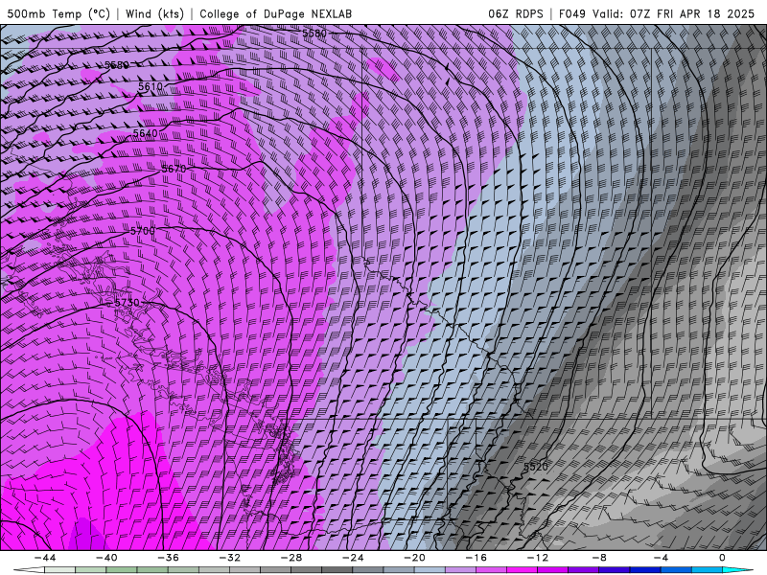Click the '500mb Temp (°C)' title text
Image resolution: width=767 pixels, height=575 pixels.
click(58, 13)
